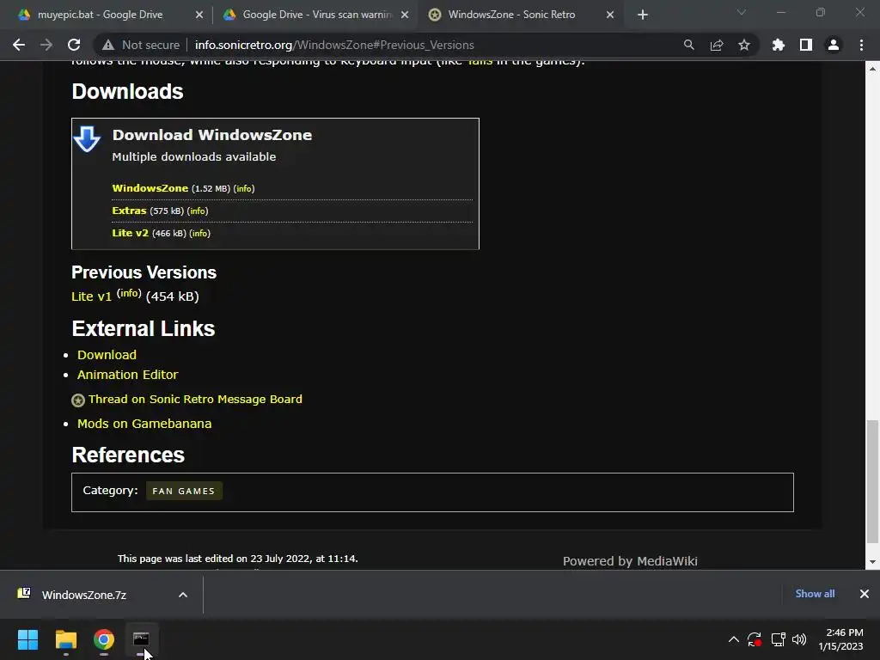This screenshot has width=880, height=660.
Task: Download the WindowsZone 1.52 MB file
Action: pyautogui.click(x=150, y=188)
